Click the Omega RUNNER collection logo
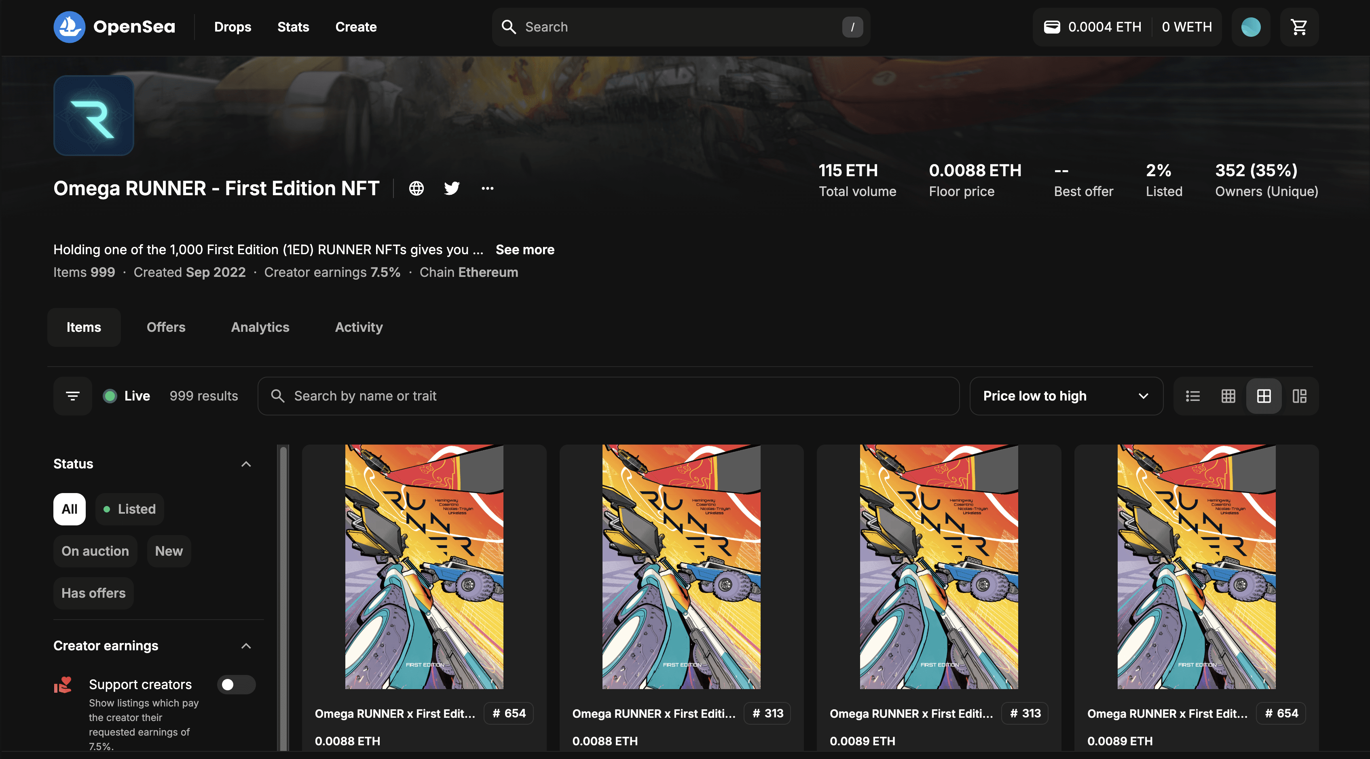The height and width of the screenshot is (759, 1370). (93, 115)
